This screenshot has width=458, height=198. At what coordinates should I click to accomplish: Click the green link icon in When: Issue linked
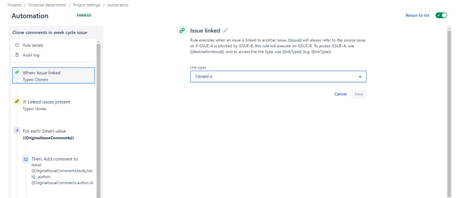pyautogui.click(x=17, y=72)
